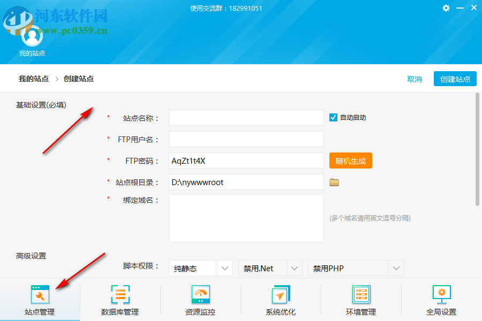The image size is (482, 321).
Task: Click the vertical scrollbar on the form
Action: point(477,149)
